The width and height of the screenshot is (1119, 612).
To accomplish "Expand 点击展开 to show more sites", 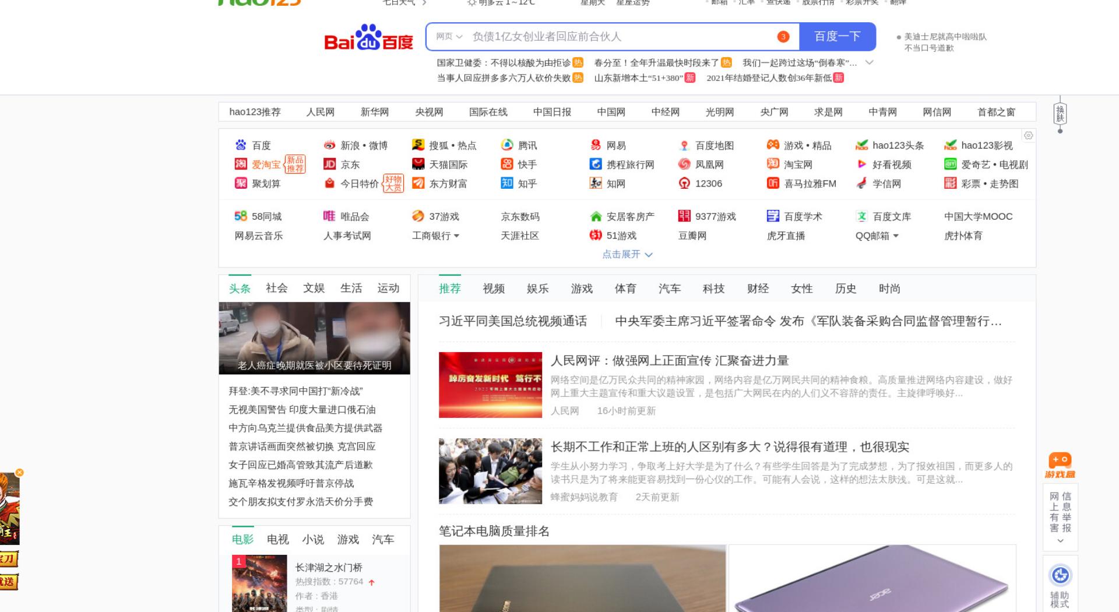I will click(x=627, y=254).
